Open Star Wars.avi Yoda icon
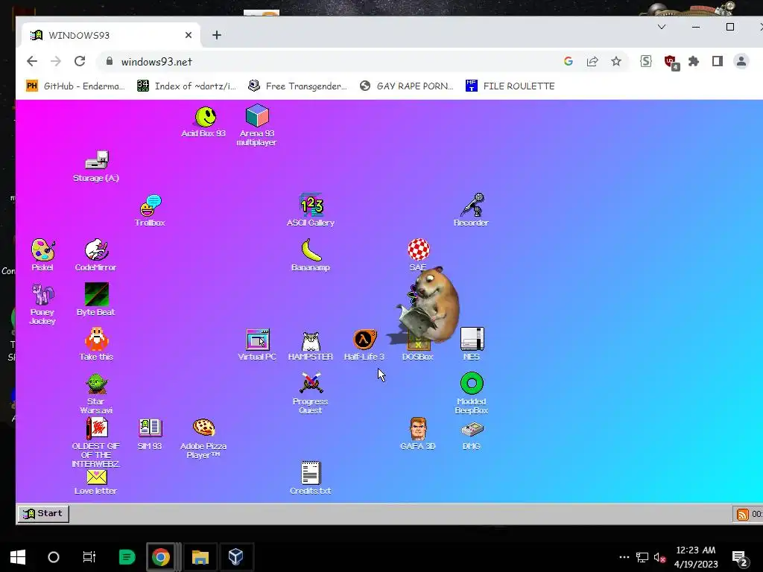The width and height of the screenshot is (763, 572). 96,393
